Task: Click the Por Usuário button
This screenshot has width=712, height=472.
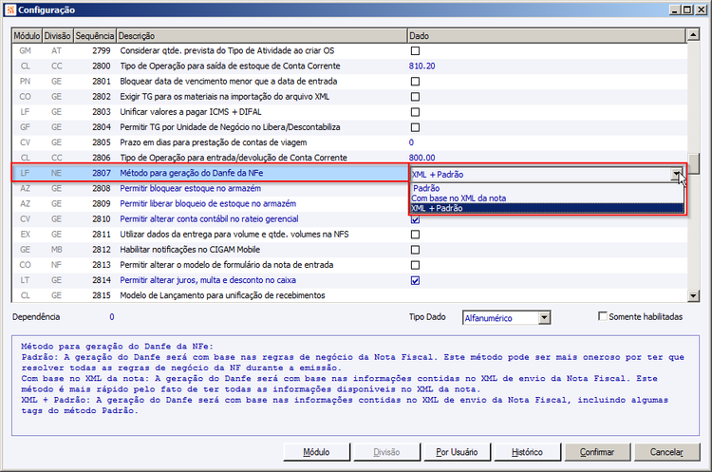Action: 457,452
